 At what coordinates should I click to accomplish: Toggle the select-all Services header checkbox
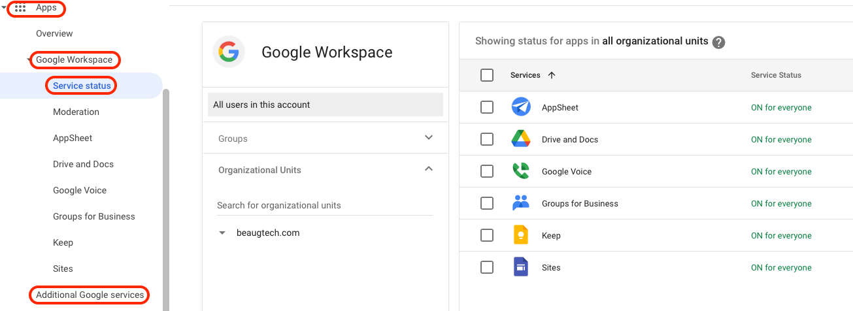coord(487,75)
